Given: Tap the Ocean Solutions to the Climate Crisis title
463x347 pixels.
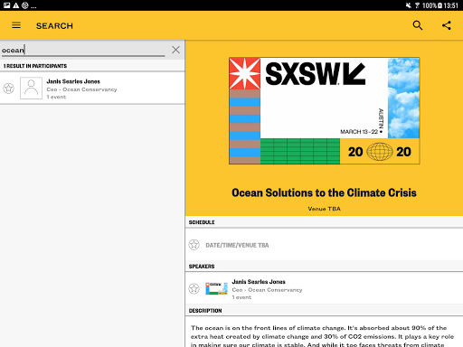Looking at the screenshot, I should (x=324, y=192).
